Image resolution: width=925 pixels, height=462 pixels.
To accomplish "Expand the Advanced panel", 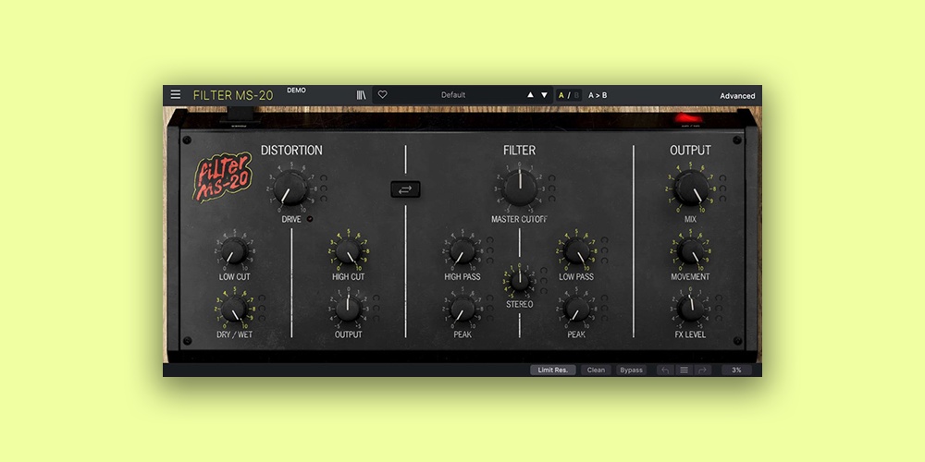I will (x=737, y=95).
